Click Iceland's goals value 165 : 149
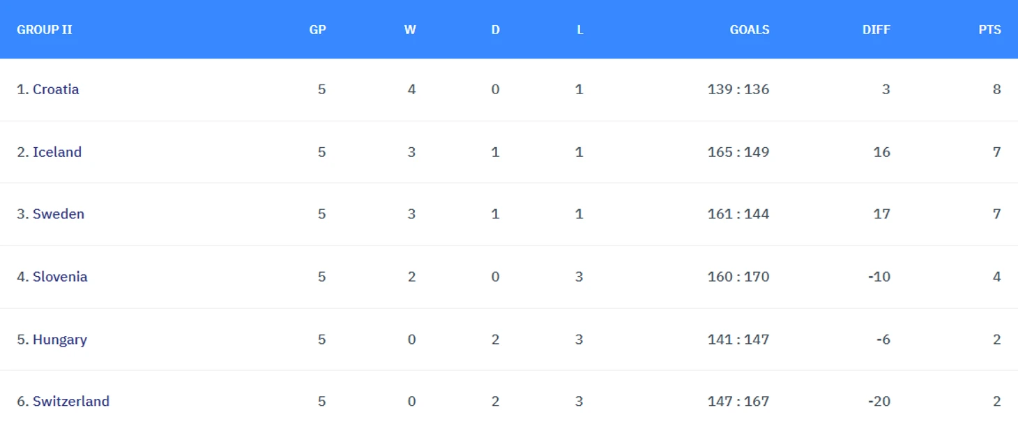Screen dimensions: 1018x431 tap(738, 152)
